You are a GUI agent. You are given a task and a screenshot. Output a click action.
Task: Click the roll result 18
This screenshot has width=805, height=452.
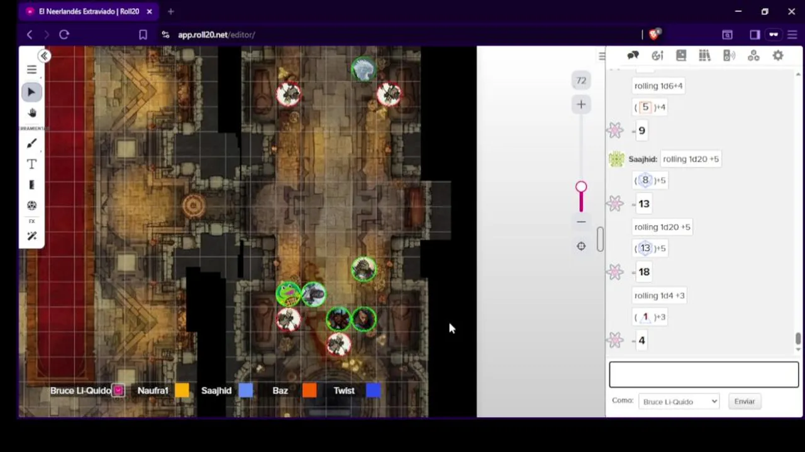tap(644, 272)
